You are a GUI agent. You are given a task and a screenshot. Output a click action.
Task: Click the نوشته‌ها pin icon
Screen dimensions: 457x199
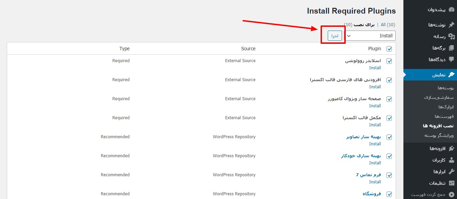point(451,25)
